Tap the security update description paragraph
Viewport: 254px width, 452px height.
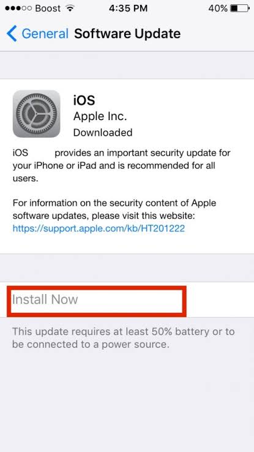coord(122,165)
